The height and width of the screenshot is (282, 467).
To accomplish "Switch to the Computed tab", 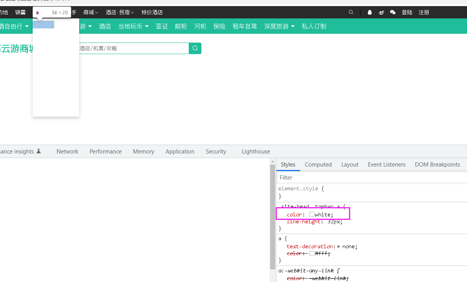I will pyautogui.click(x=318, y=164).
